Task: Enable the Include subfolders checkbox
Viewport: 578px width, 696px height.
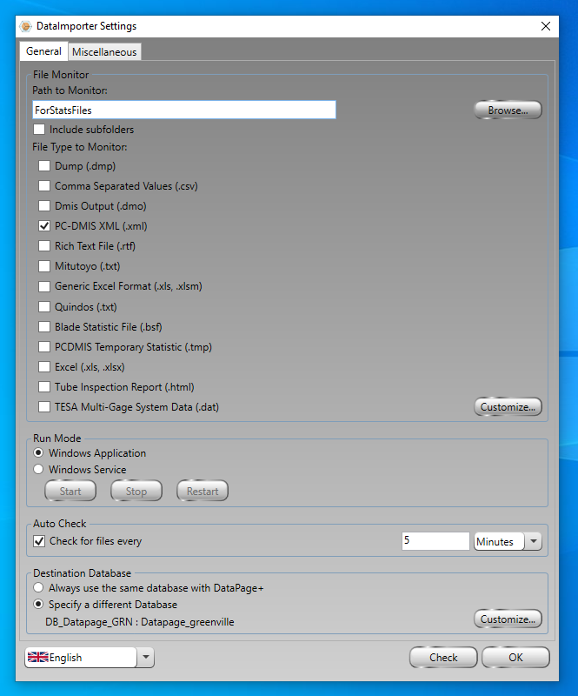Action: coord(39,129)
